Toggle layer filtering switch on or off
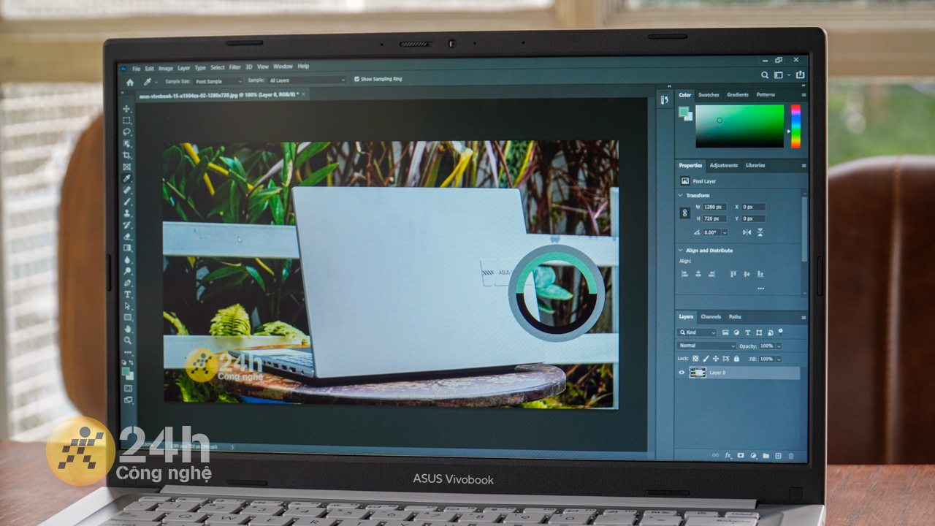 [779, 332]
